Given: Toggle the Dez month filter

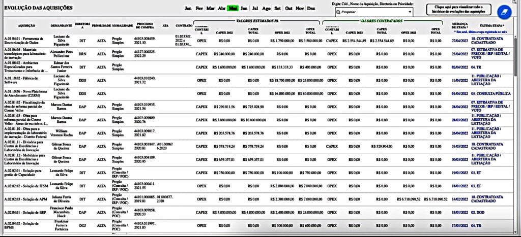Looking at the screenshot, I should (311, 9).
